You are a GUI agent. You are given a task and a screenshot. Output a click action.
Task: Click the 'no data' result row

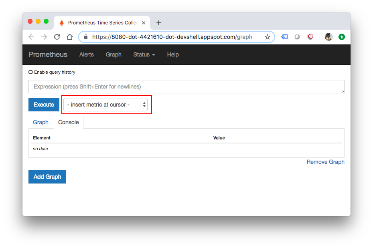(186, 149)
